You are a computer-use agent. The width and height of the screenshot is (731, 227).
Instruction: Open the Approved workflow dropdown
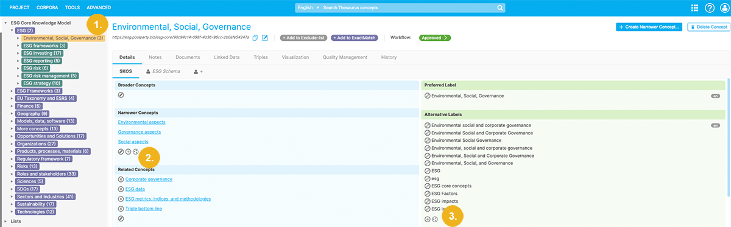(435, 38)
